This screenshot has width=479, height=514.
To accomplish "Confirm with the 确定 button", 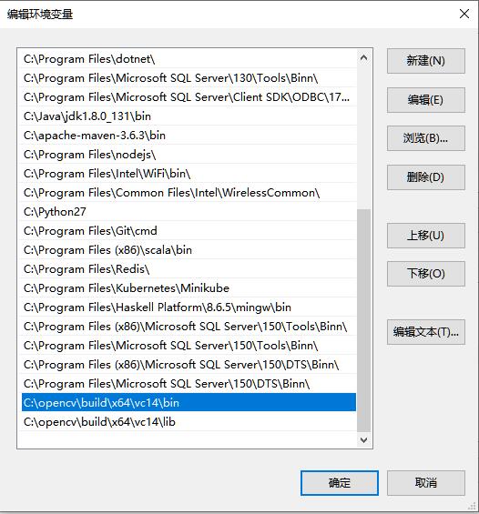I will tap(340, 483).
